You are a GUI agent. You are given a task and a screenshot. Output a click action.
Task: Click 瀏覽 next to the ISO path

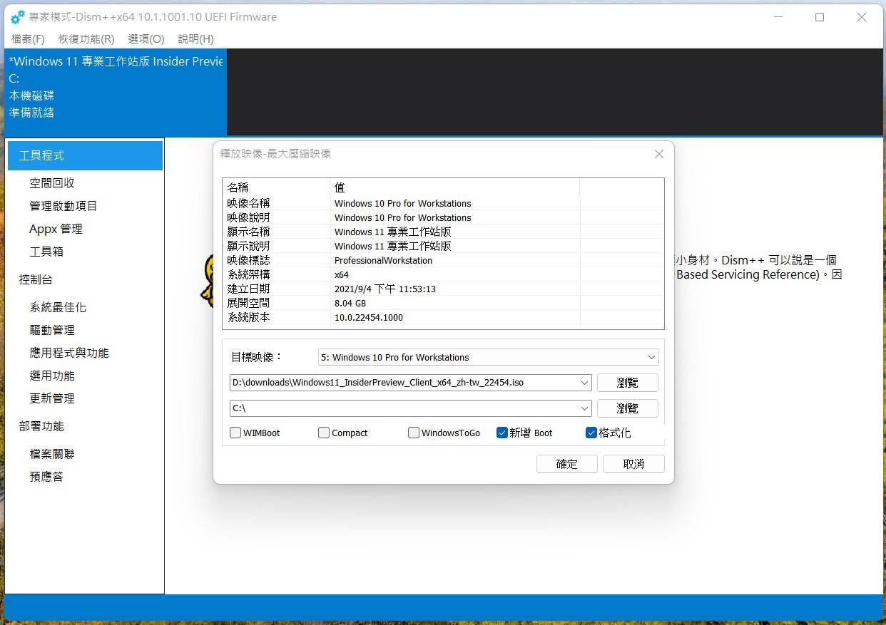[x=628, y=383]
